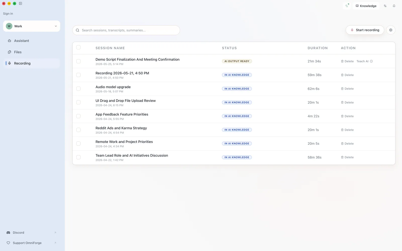Screen dimensions: 402x251
Task: Click the search magnifier icon
Action: pyautogui.click(x=78, y=30)
